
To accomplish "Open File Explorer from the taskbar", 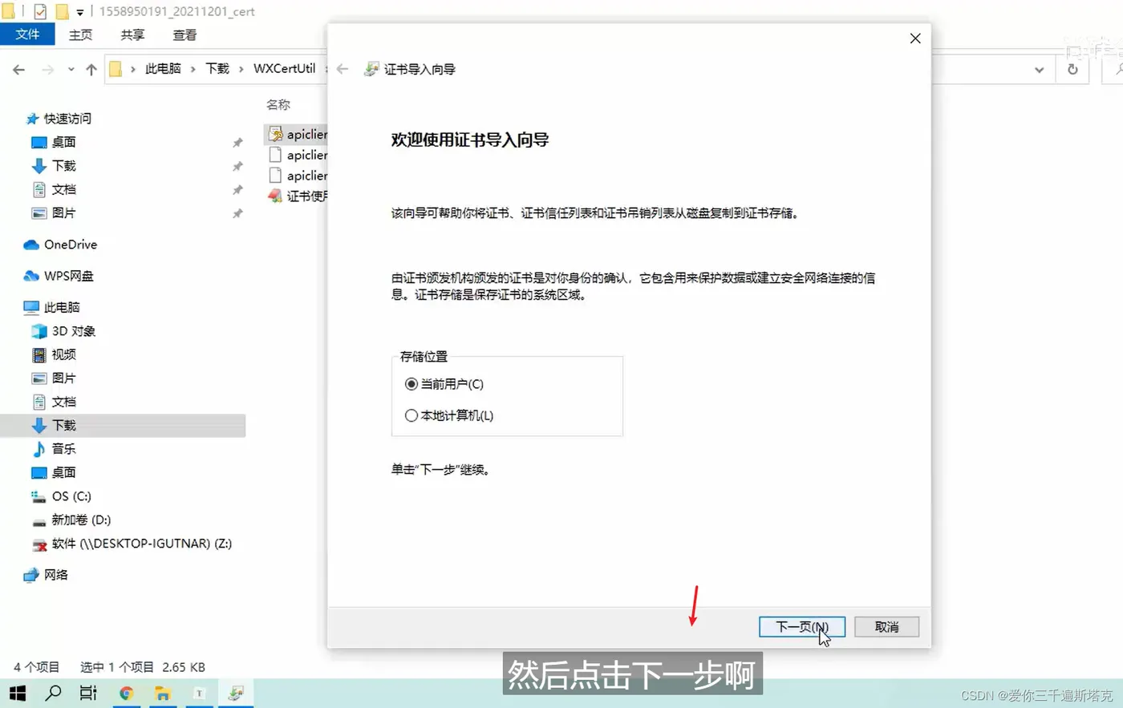I will (163, 694).
